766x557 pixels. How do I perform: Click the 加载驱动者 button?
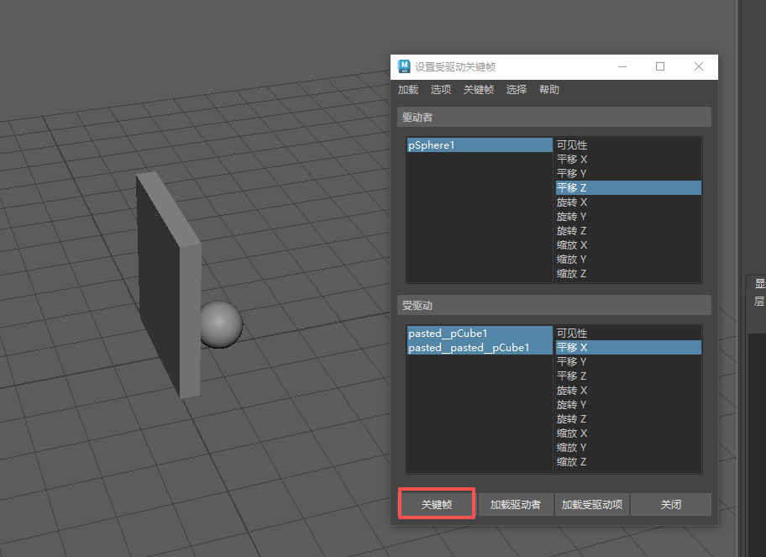[x=516, y=504]
